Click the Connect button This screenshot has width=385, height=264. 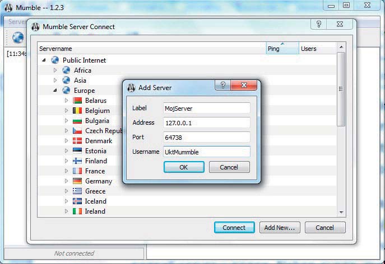point(234,228)
